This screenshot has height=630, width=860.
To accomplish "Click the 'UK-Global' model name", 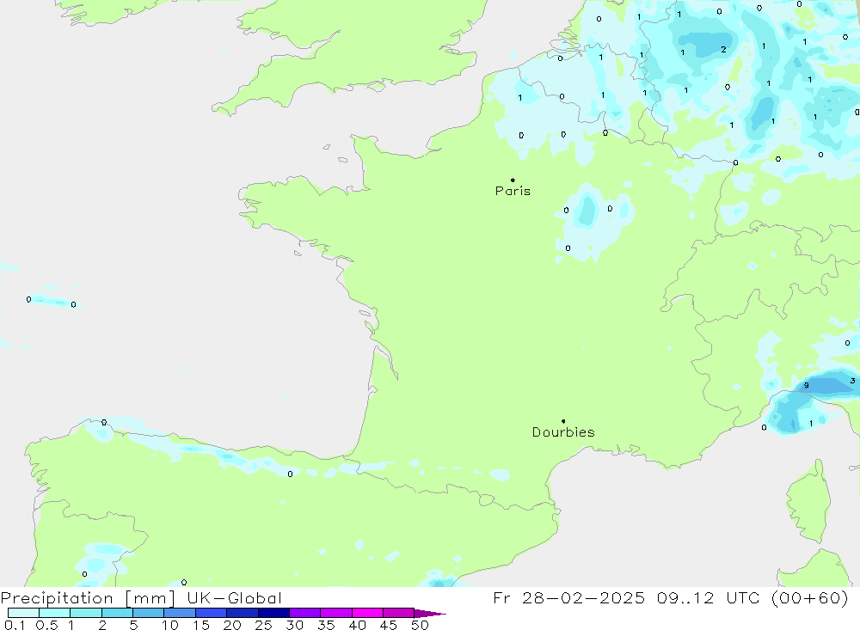I will [x=234, y=598].
